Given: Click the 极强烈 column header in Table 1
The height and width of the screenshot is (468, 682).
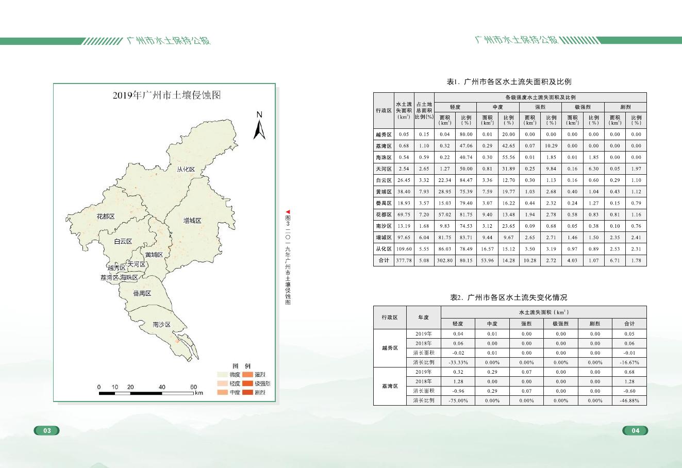Looking at the screenshot, I should coord(583,107).
